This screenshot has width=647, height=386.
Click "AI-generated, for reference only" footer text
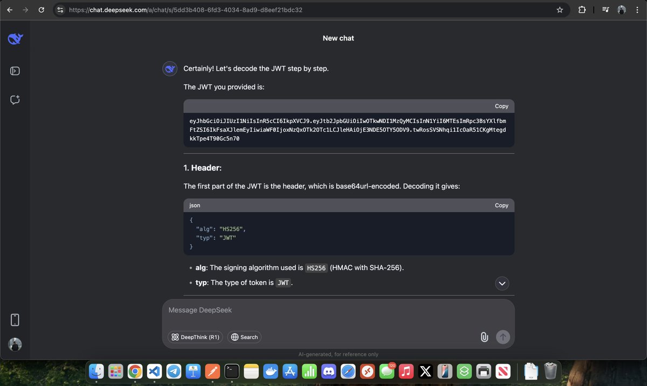pyautogui.click(x=338, y=354)
